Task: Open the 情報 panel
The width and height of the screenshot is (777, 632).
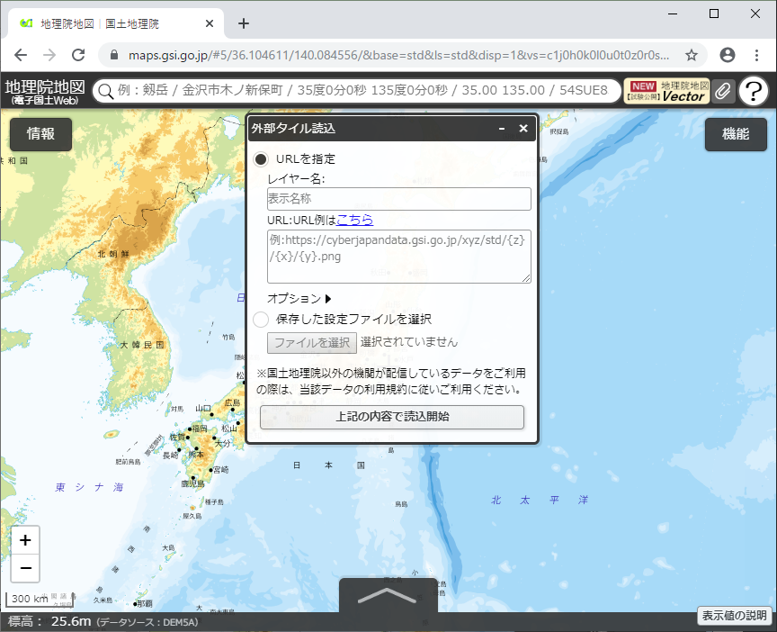Action: click(x=40, y=134)
